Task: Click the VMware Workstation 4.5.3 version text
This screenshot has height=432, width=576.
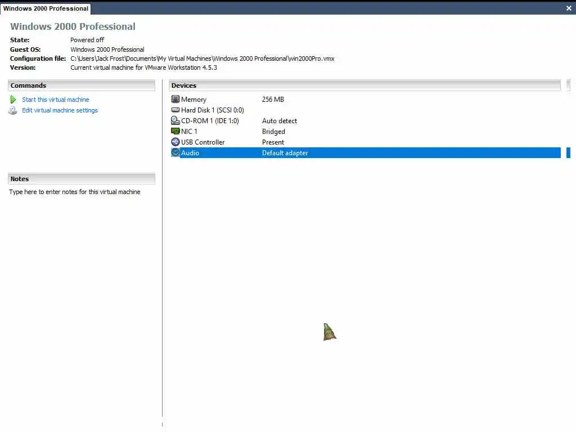Action: tap(143, 67)
